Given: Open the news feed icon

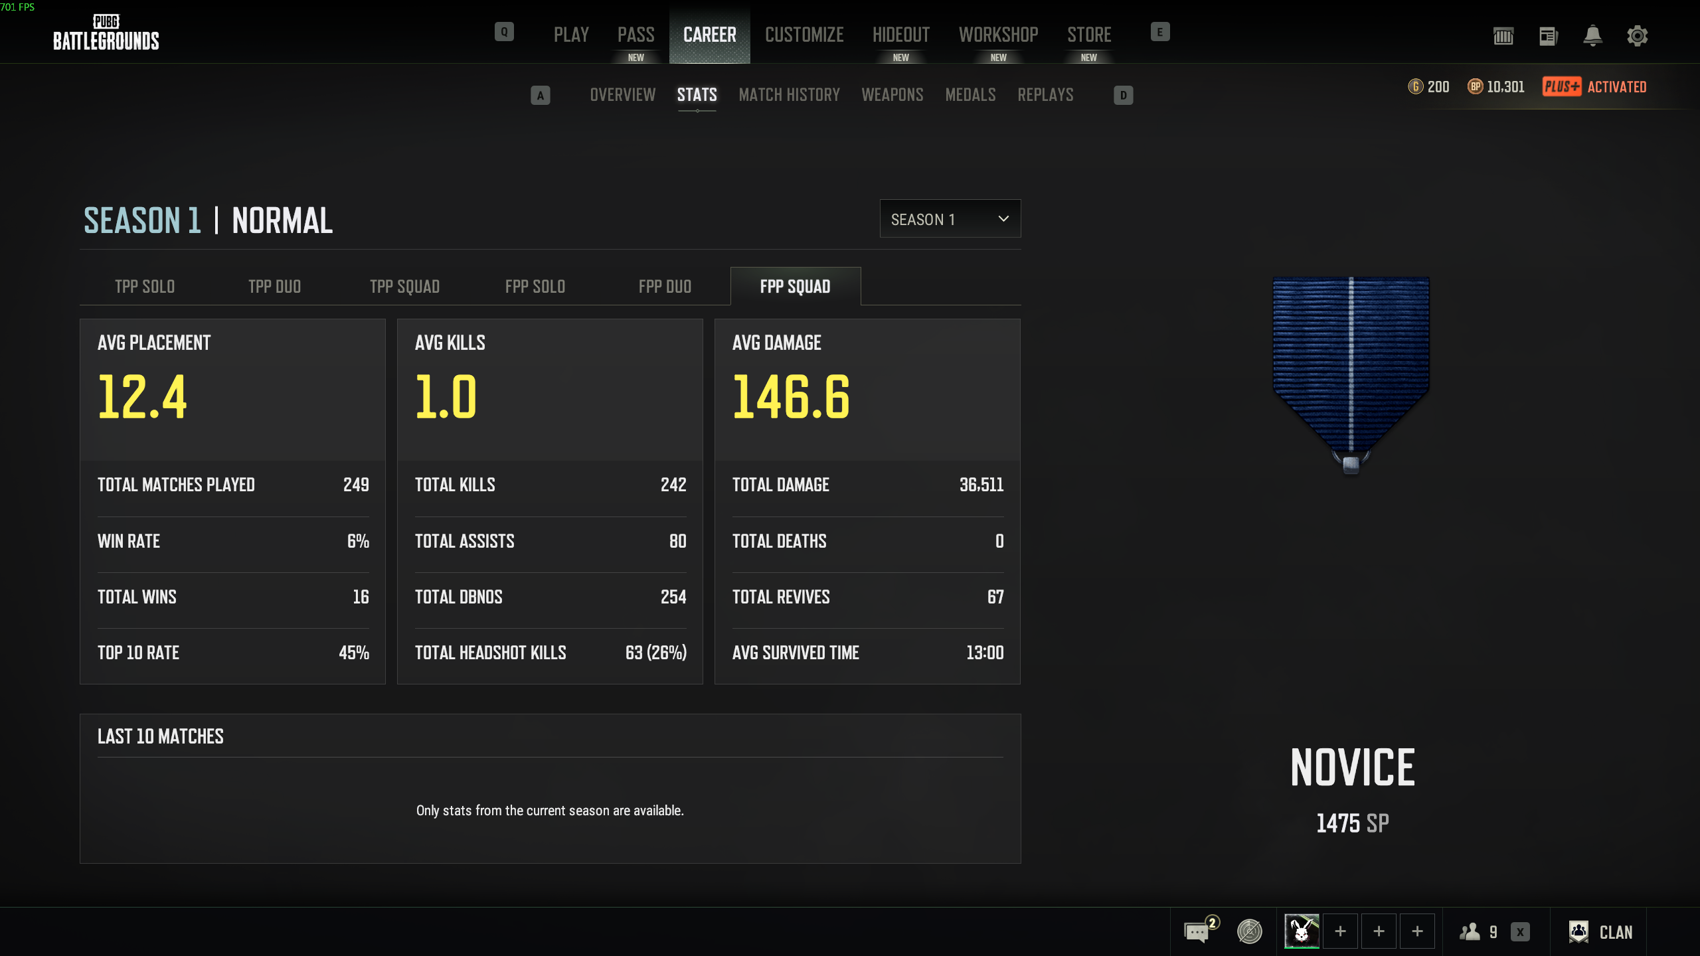Looking at the screenshot, I should pos(1548,36).
